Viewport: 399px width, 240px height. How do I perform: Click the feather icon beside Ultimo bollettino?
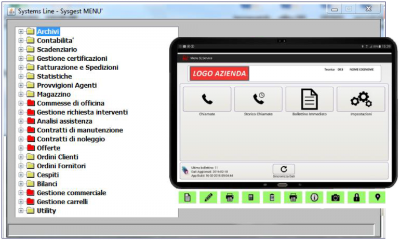pos(185,170)
